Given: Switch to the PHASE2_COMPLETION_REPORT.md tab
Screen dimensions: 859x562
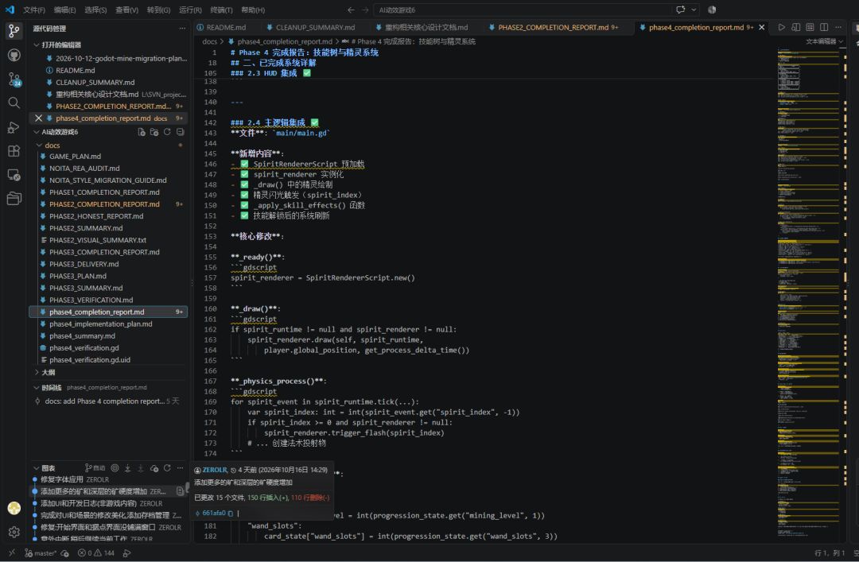Looking at the screenshot, I should (554, 27).
